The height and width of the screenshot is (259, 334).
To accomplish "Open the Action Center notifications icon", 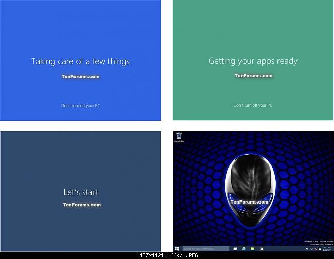I will (320, 249).
